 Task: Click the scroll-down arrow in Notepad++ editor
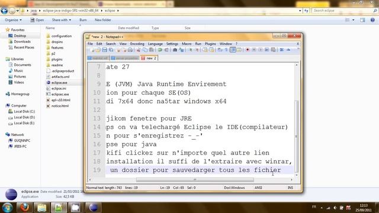click(296, 175)
